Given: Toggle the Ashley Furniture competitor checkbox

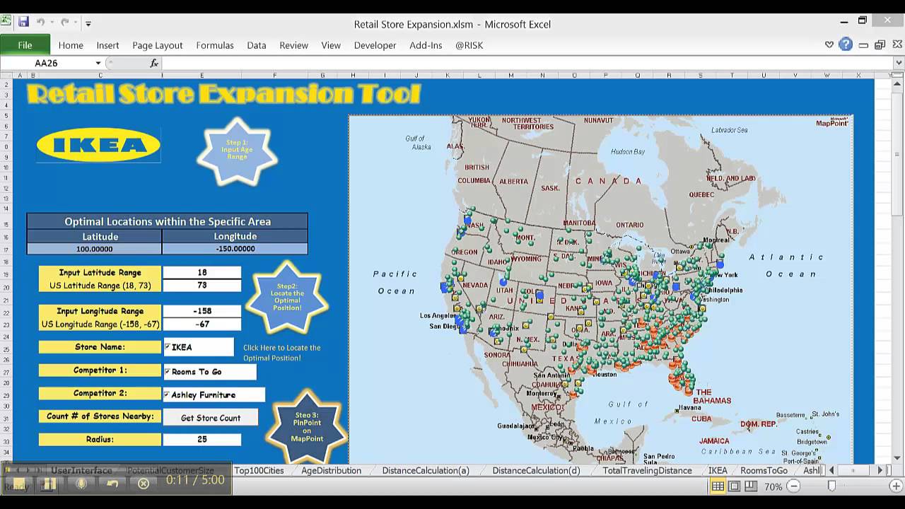Looking at the screenshot, I should pos(168,394).
